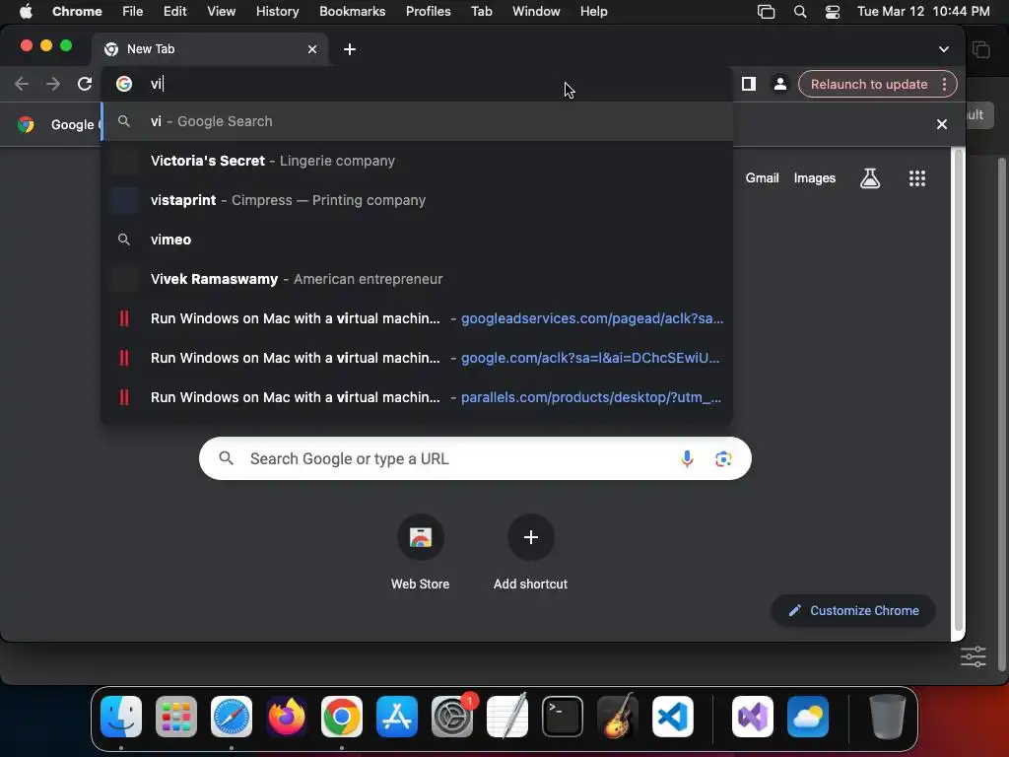Dismiss the infobar with the X button
The height and width of the screenshot is (757, 1009).
[941, 124]
